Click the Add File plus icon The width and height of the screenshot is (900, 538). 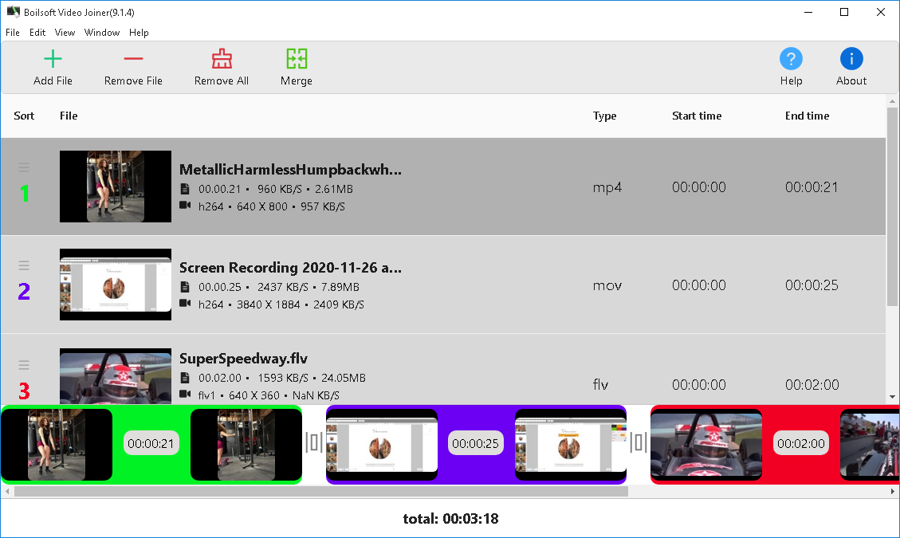pyautogui.click(x=53, y=58)
